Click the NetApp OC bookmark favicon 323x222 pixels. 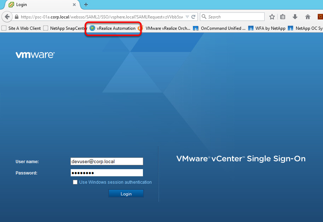point(290,28)
